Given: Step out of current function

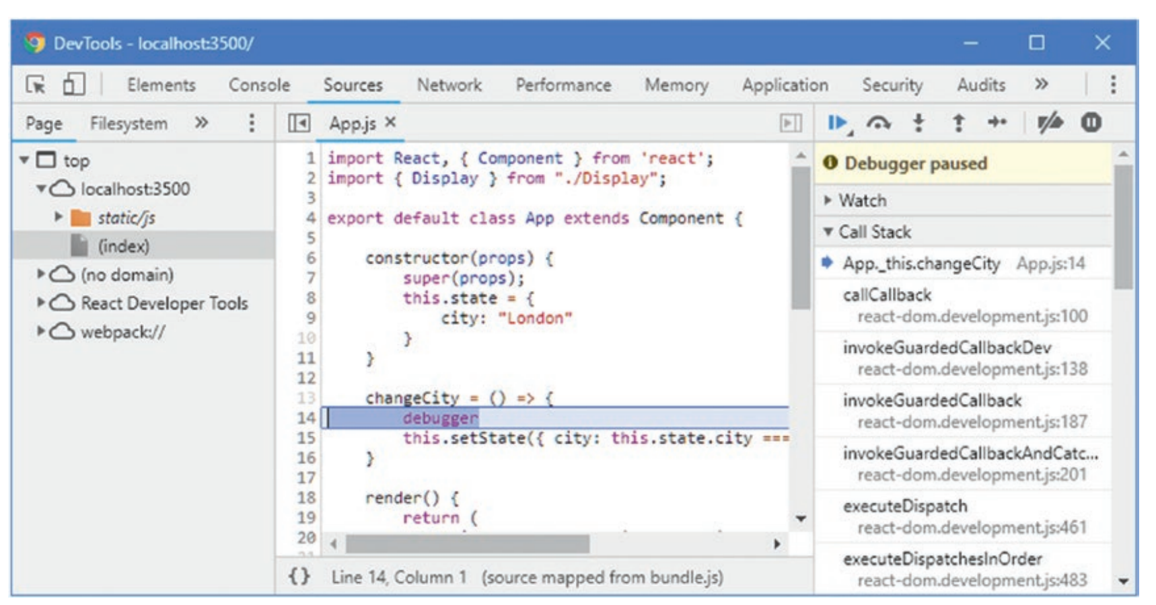Looking at the screenshot, I should point(958,123).
